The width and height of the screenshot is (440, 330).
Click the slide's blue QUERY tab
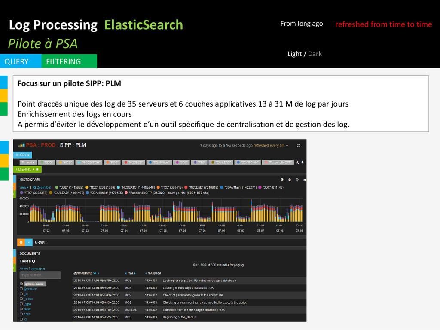[x=21, y=61]
